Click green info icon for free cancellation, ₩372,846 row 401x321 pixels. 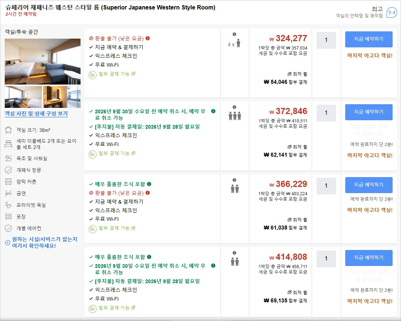click(x=213, y=111)
